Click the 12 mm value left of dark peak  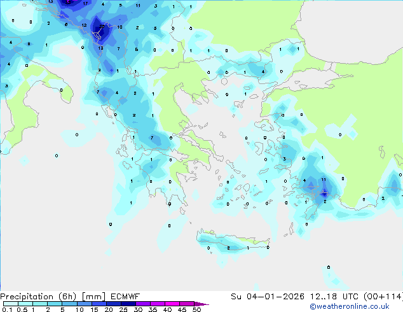(85, 25)
